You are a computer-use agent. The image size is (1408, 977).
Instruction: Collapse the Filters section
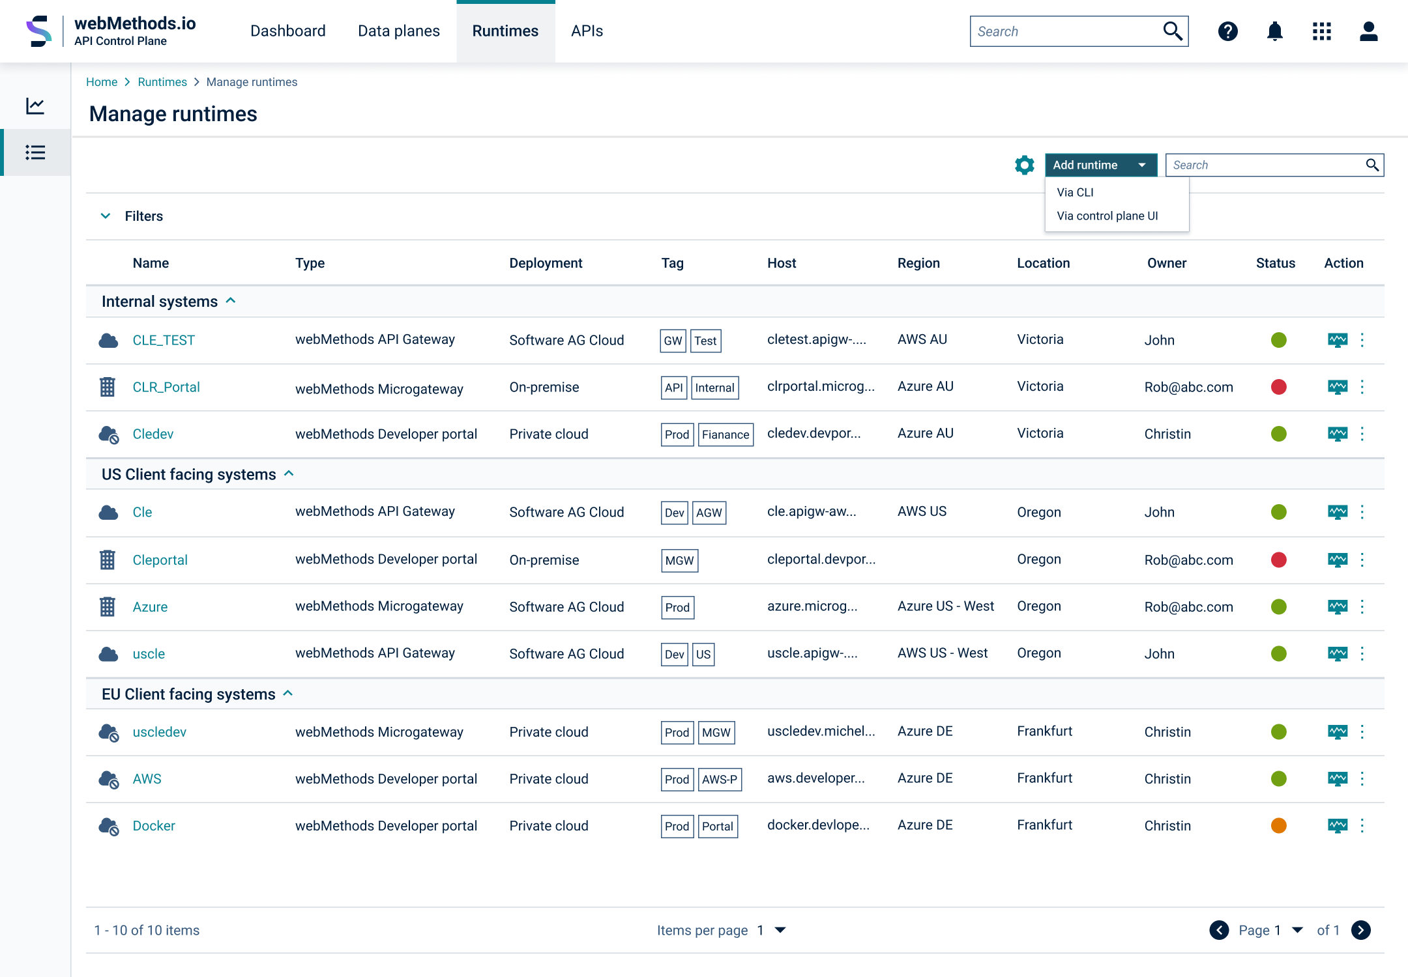pyautogui.click(x=106, y=216)
